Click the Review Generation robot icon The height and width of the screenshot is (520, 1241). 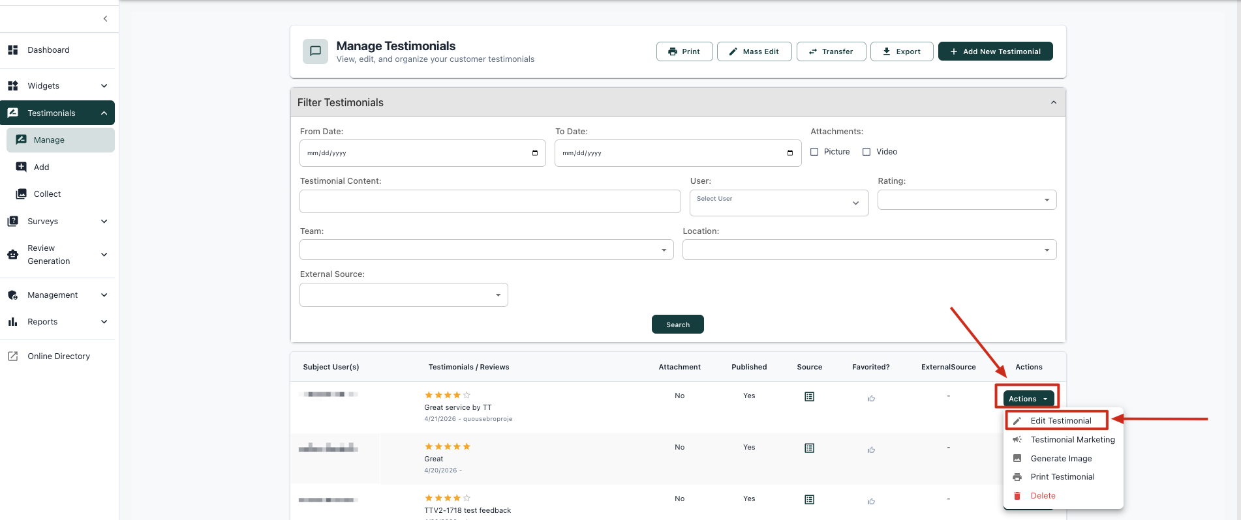[x=13, y=255]
